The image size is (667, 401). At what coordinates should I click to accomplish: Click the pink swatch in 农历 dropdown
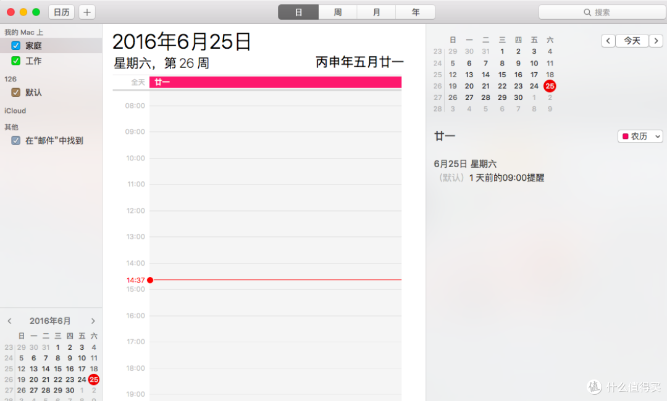point(625,136)
